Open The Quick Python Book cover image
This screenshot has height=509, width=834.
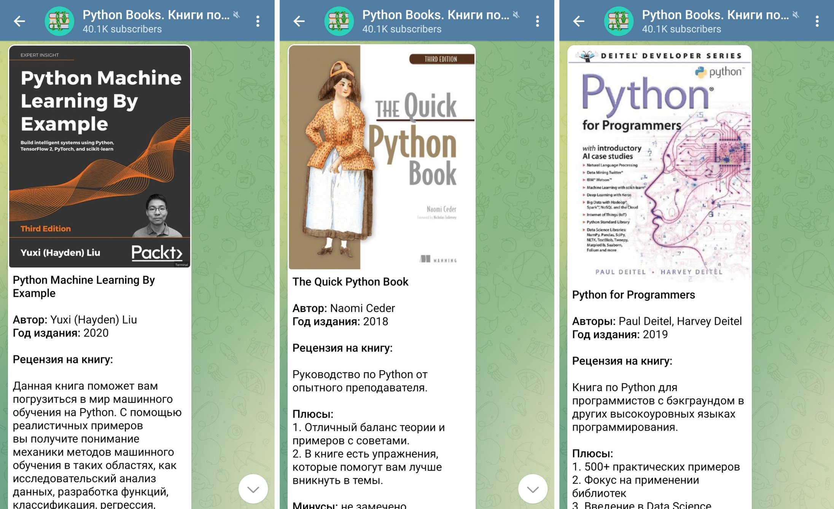click(x=382, y=157)
